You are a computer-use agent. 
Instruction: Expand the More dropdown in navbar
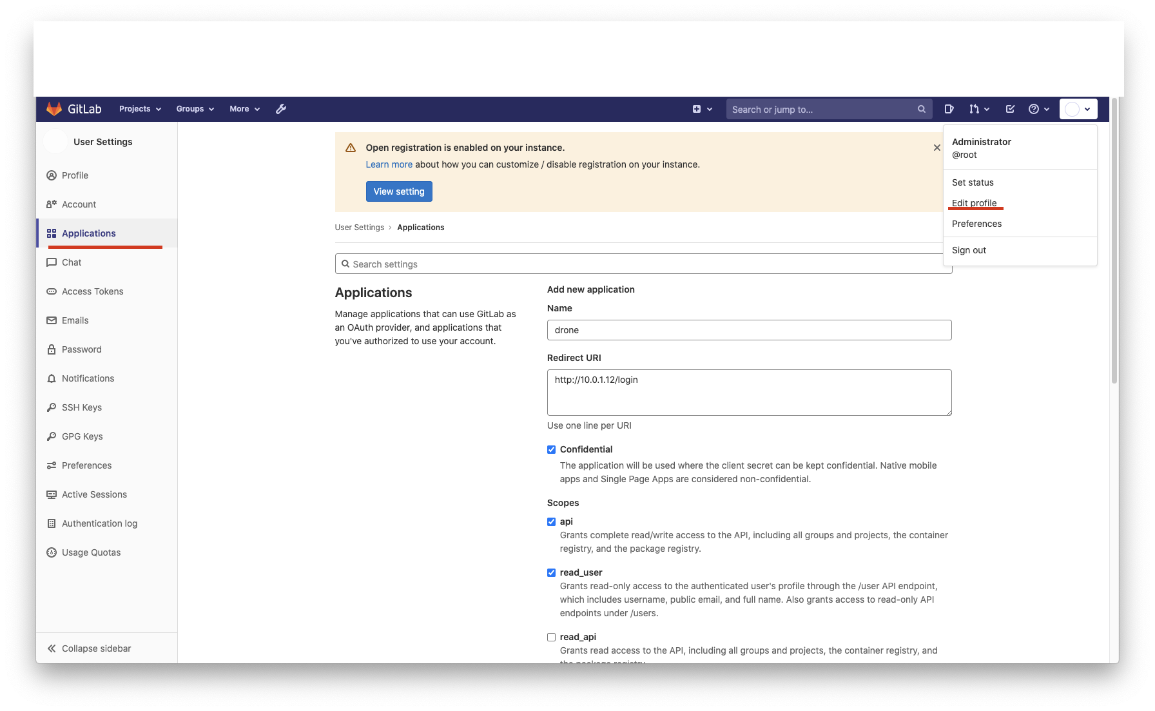[x=245, y=109]
